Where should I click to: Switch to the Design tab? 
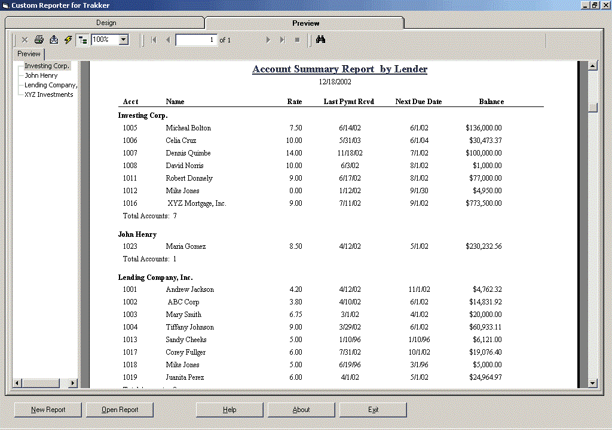106,22
